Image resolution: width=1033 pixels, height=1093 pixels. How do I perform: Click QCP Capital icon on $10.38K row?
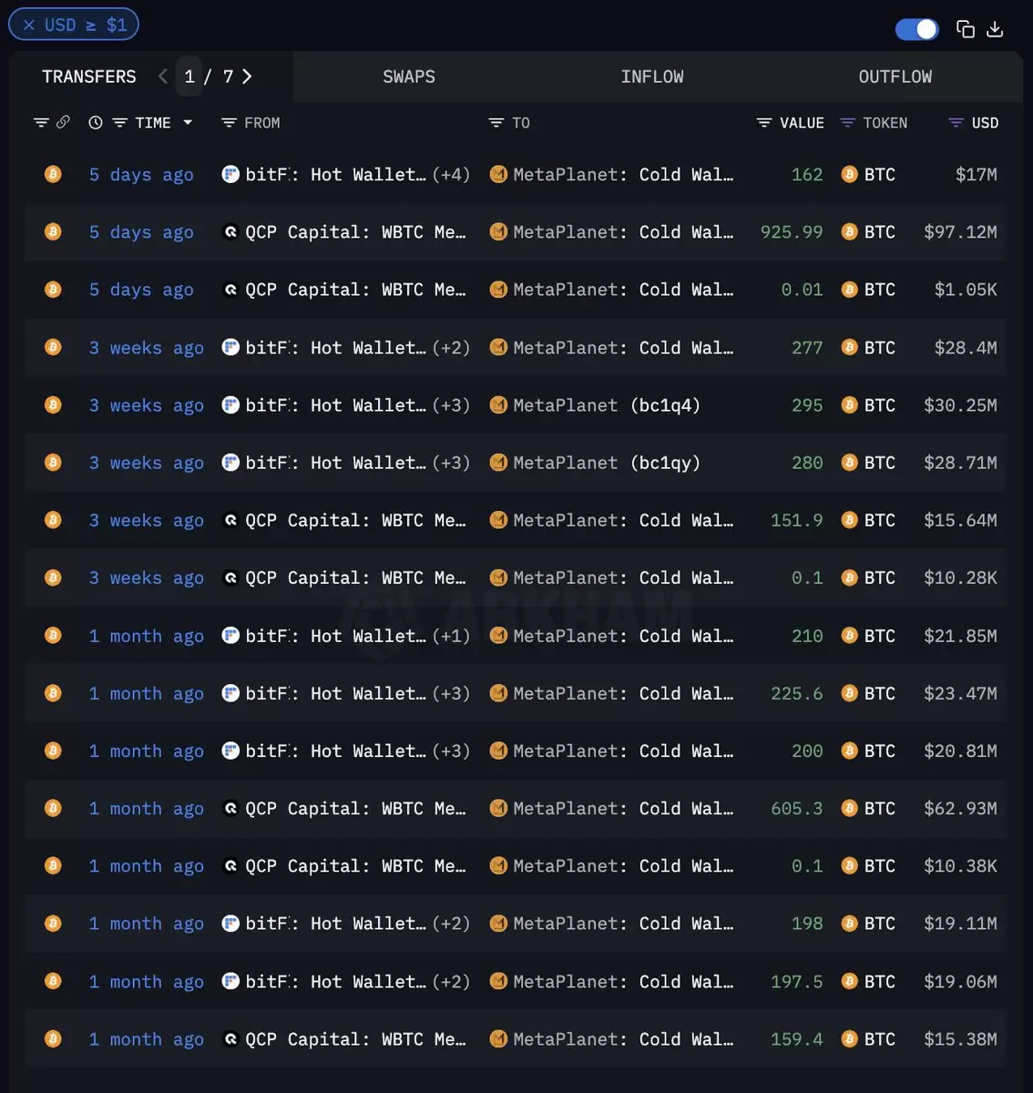click(230, 865)
